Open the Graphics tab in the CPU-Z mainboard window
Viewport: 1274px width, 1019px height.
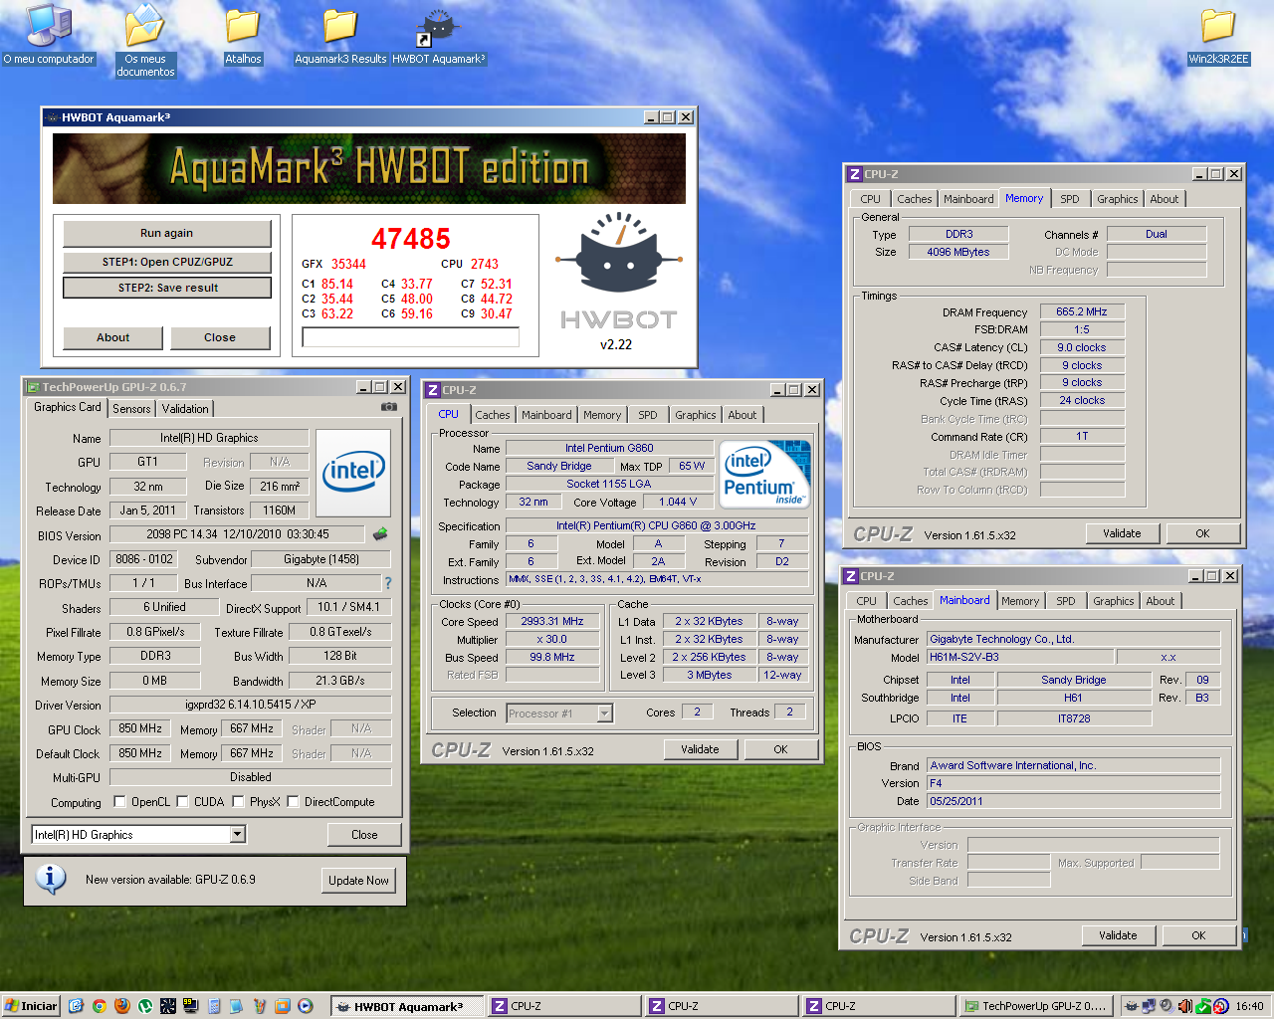(x=1113, y=601)
